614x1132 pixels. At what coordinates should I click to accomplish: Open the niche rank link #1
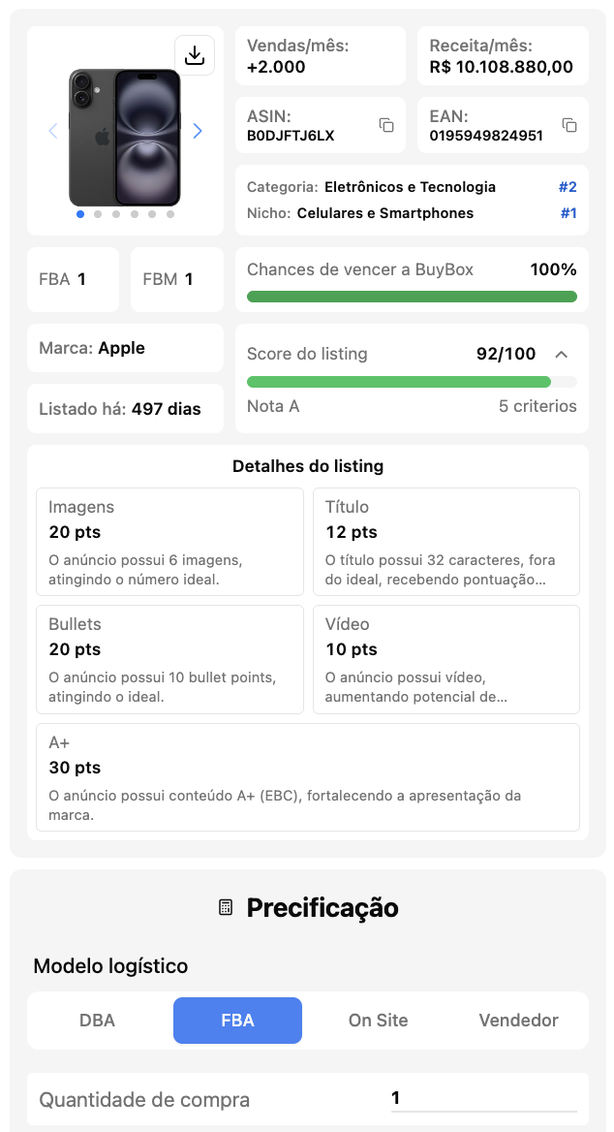click(x=567, y=210)
